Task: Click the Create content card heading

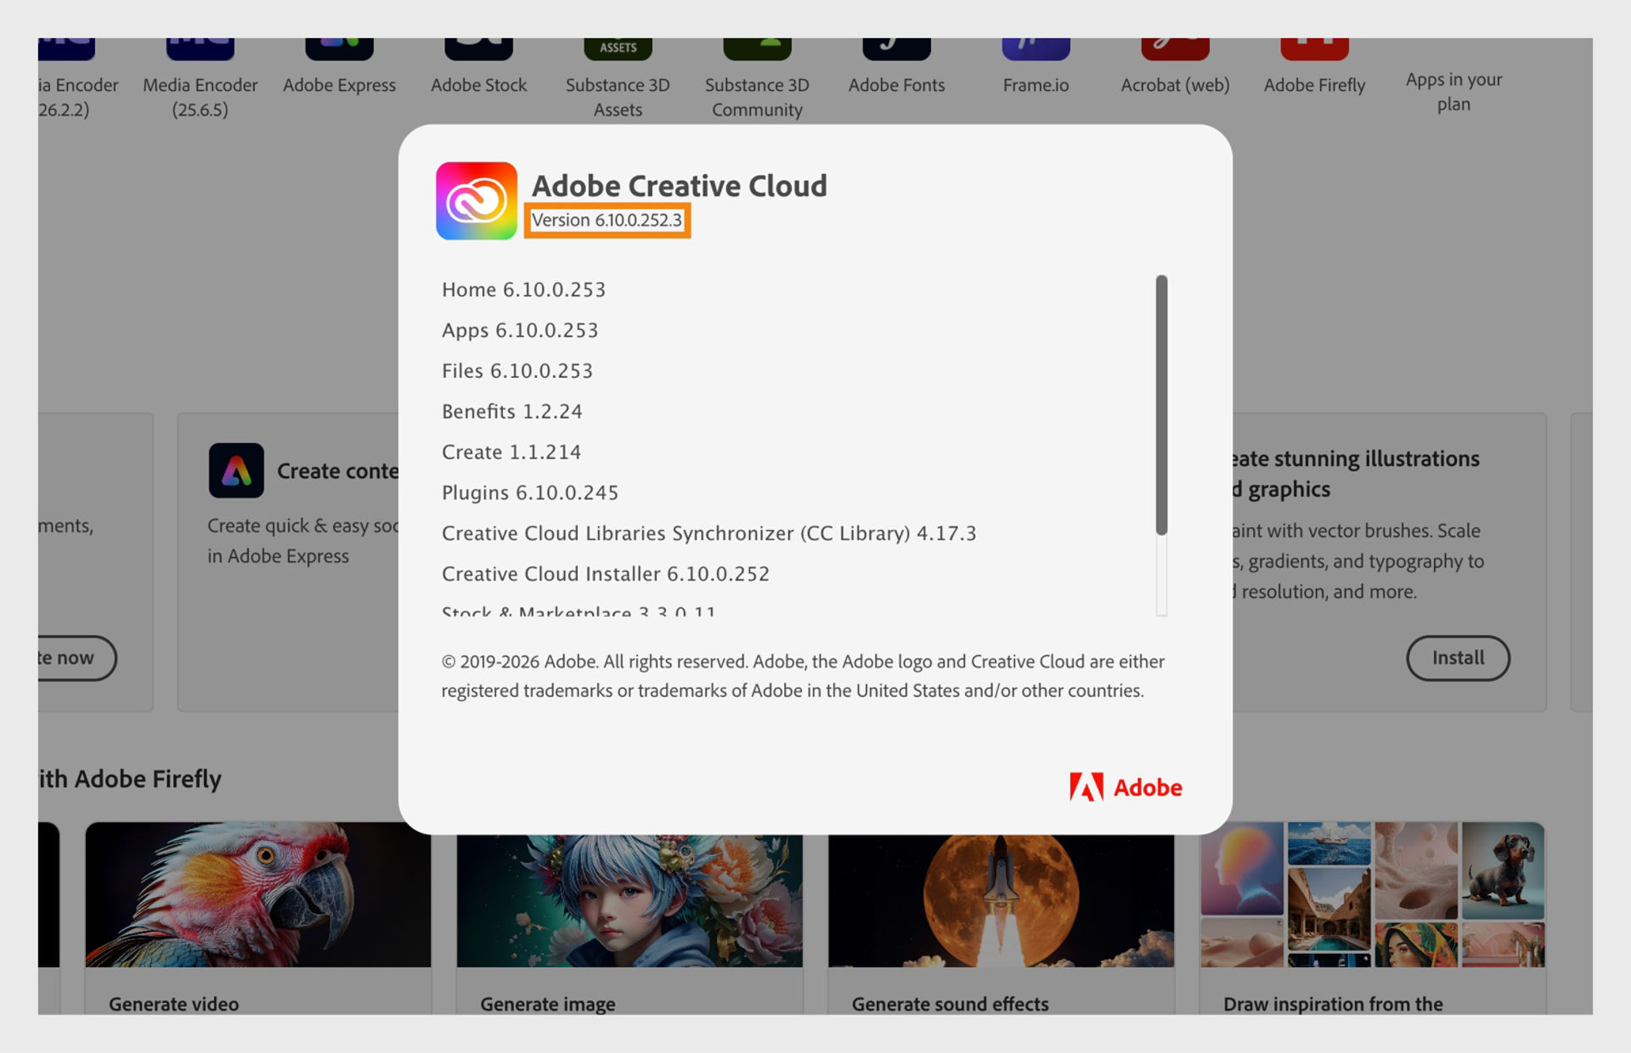Action: (338, 471)
